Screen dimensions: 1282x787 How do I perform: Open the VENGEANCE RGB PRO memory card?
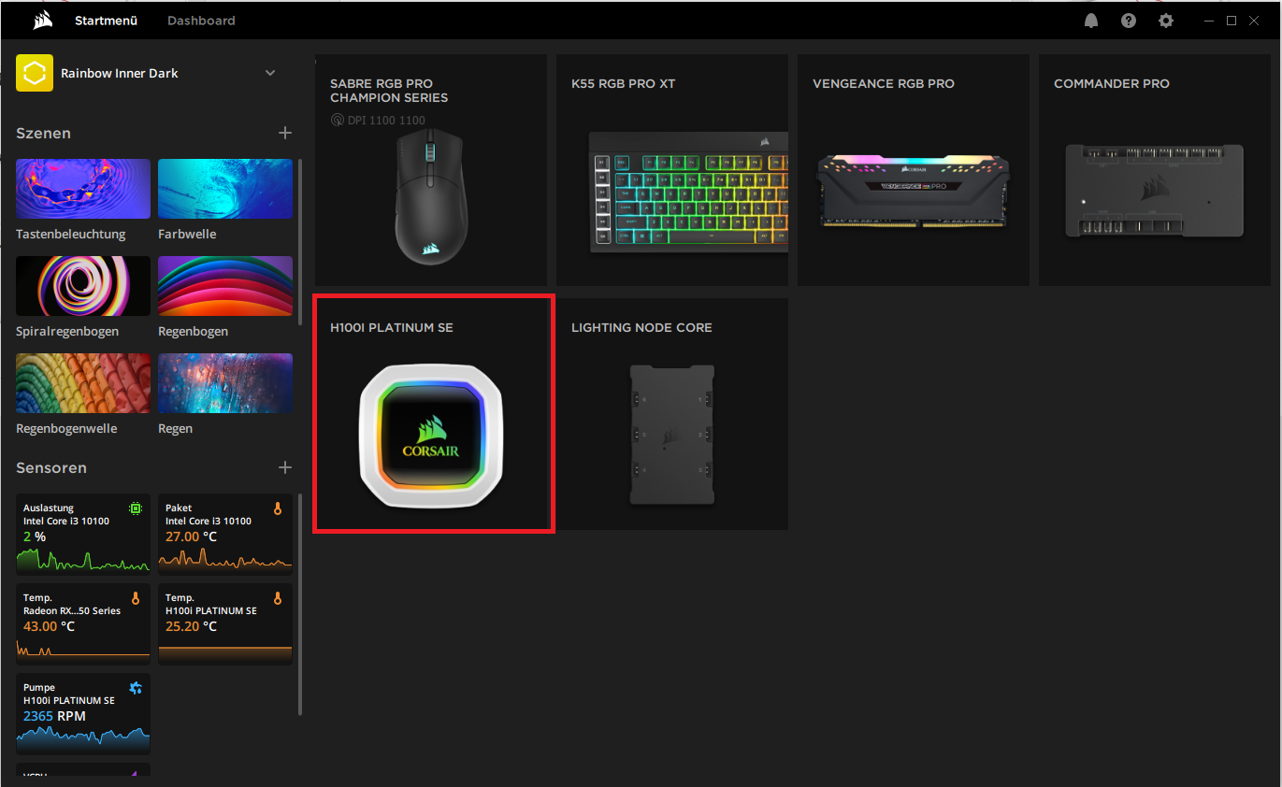click(914, 170)
